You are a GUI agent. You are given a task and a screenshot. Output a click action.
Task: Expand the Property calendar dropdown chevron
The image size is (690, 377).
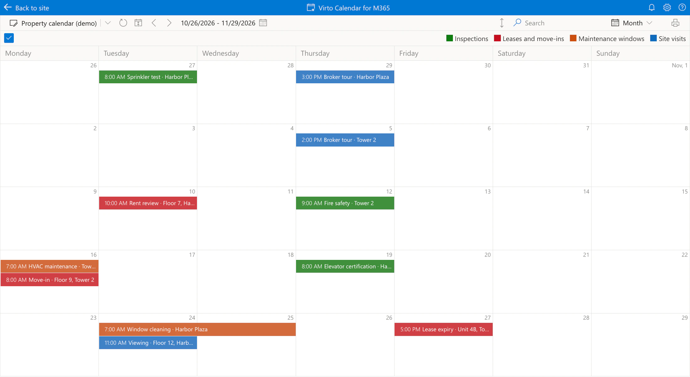108,23
